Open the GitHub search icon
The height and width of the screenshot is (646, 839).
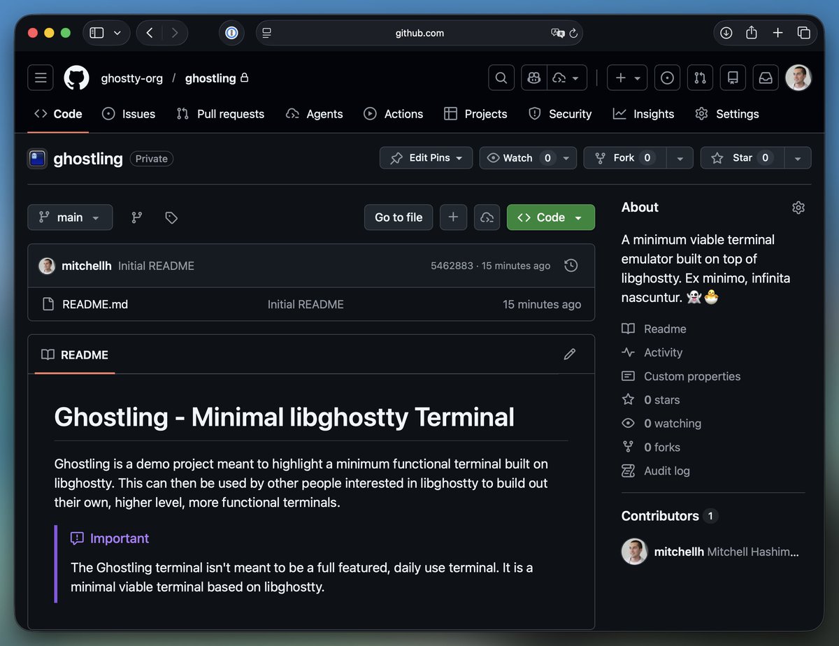tap(501, 78)
